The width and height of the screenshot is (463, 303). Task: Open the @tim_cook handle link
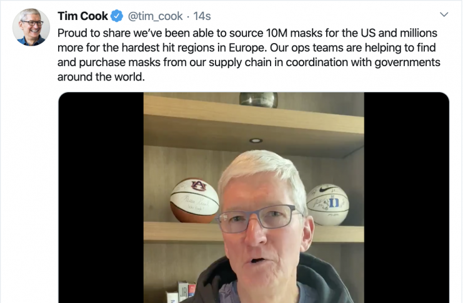coord(155,16)
